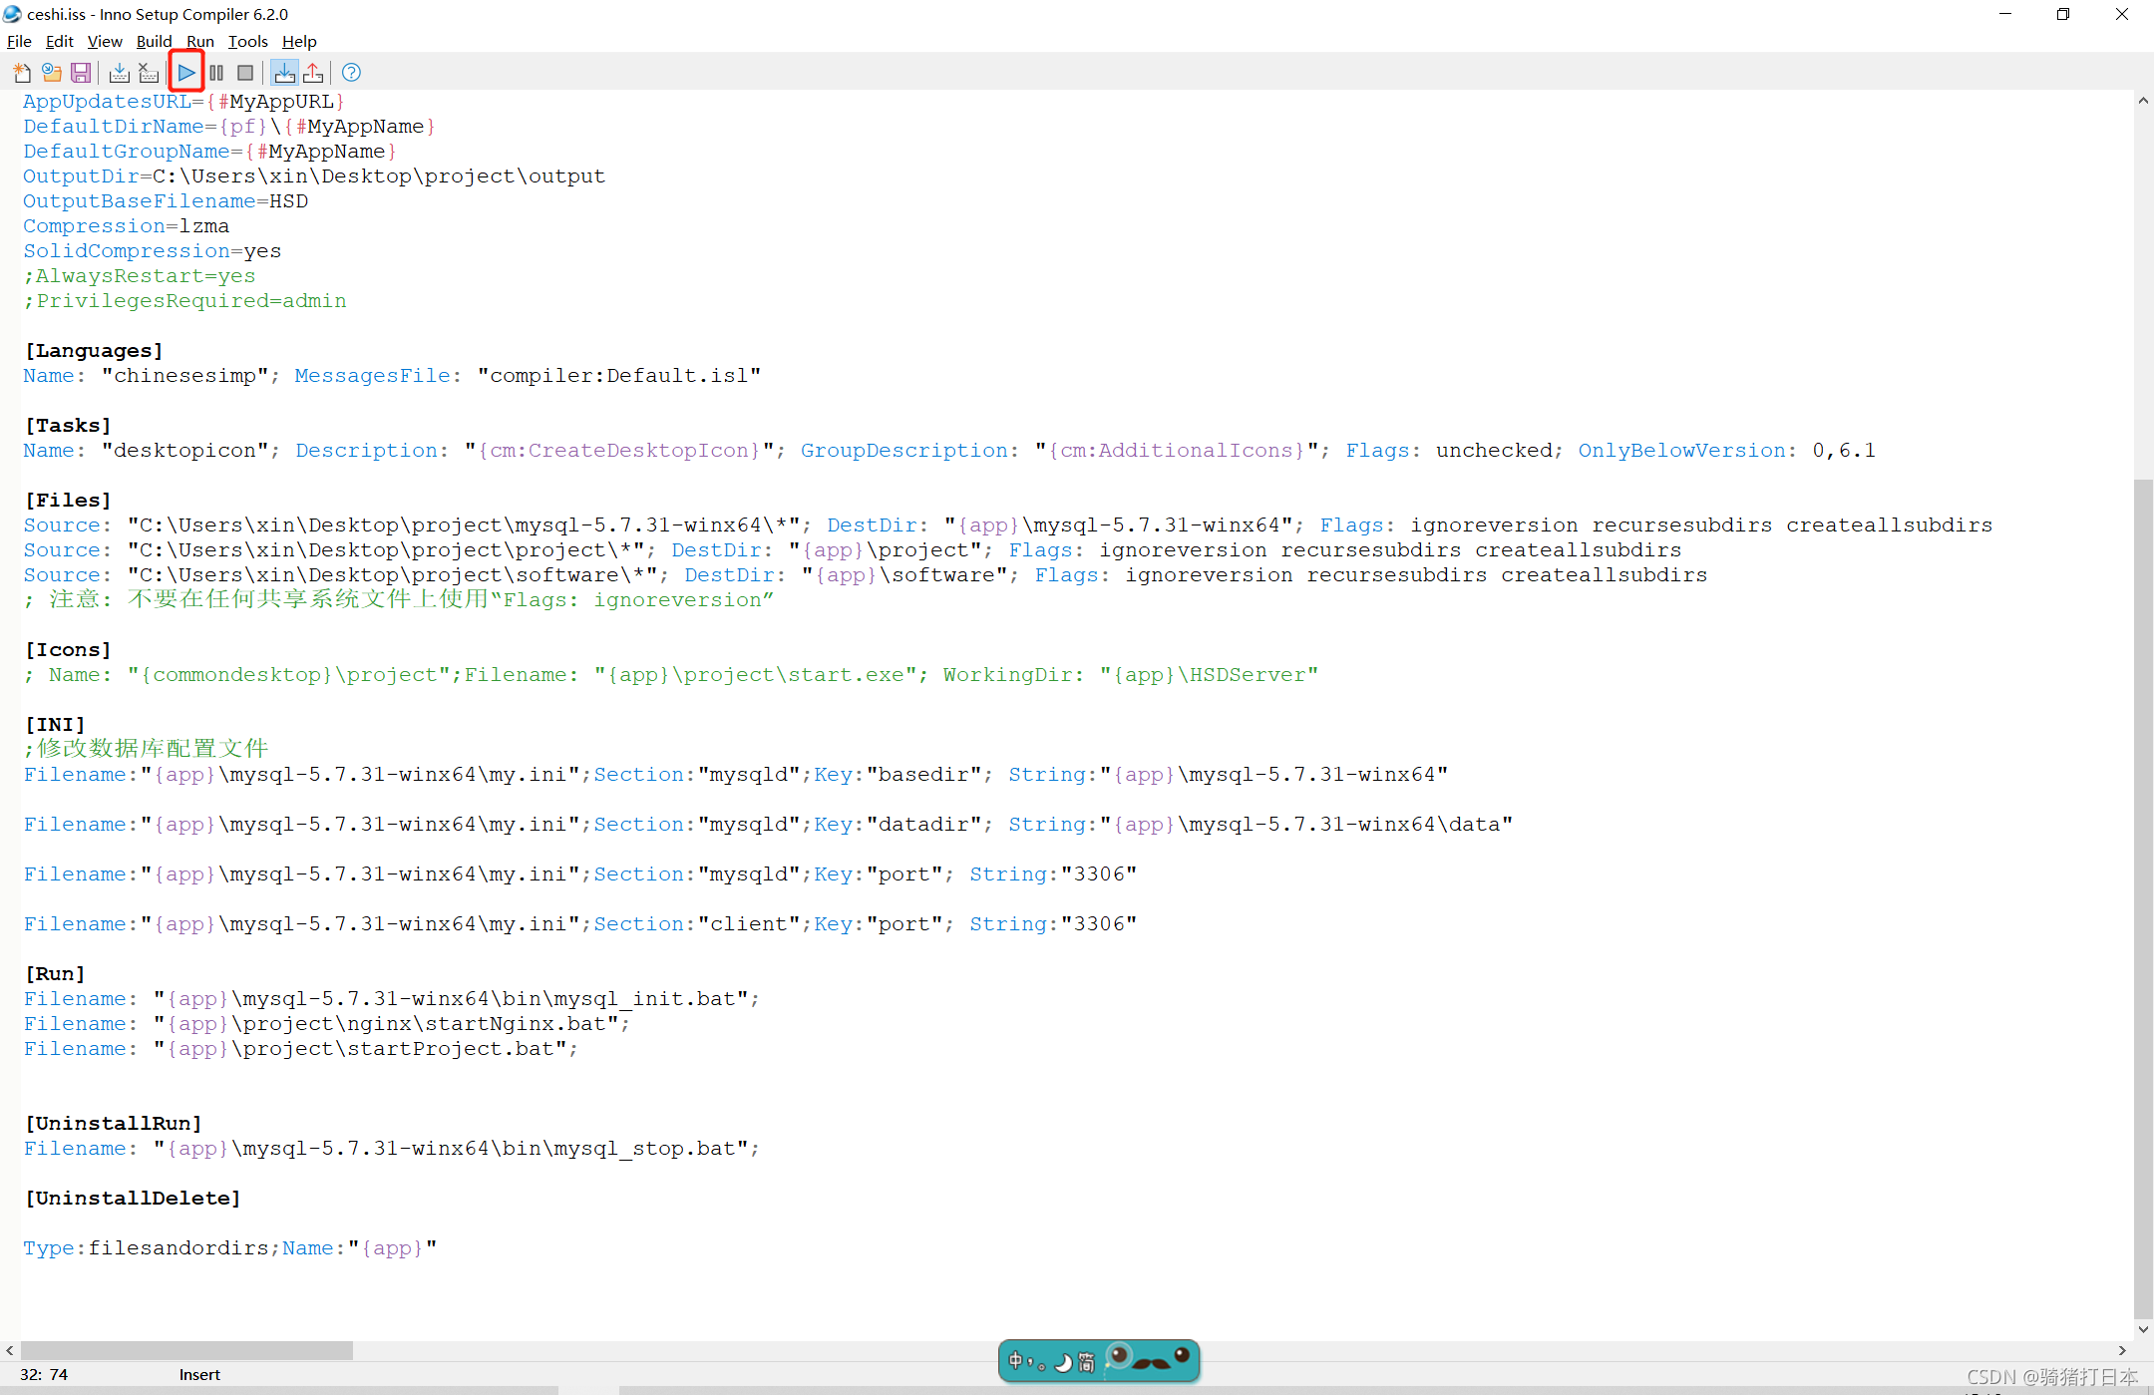Click the moon icon on the input bar
This screenshot has width=2154, height=1395.
click(1063, 1364)
